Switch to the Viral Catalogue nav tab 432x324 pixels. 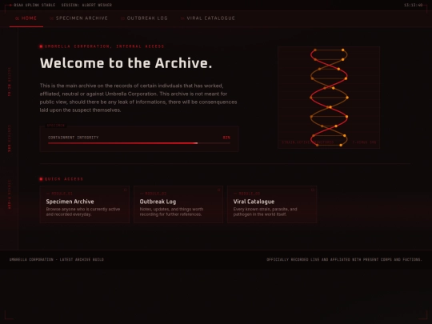pos(208,18)
